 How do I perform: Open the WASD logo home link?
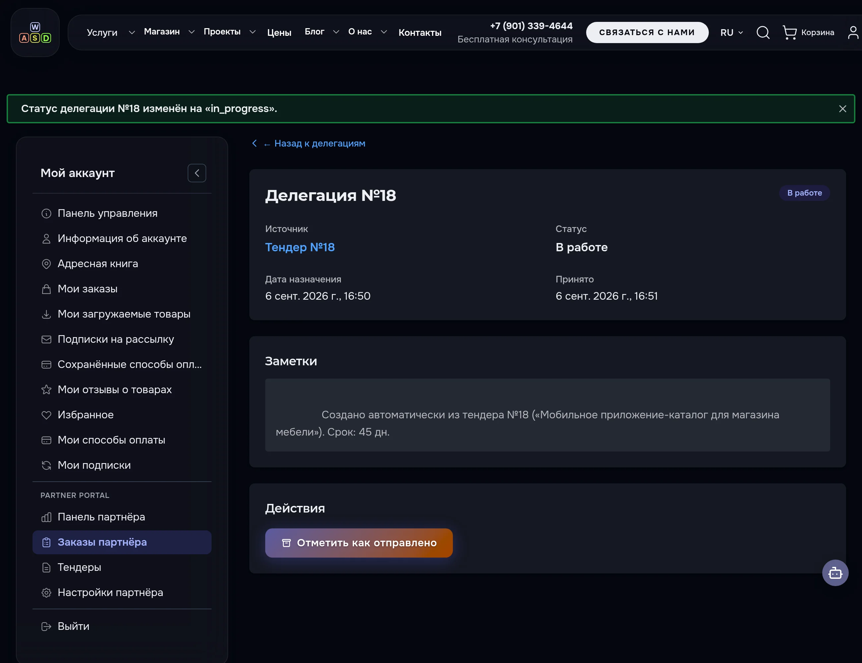click(35, 32)
